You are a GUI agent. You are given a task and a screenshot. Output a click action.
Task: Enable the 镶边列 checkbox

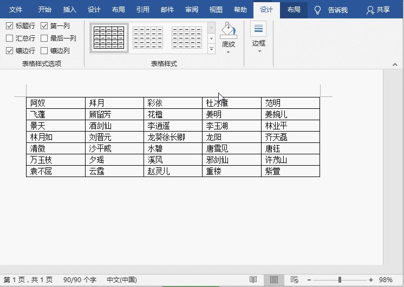click(44, 50)
